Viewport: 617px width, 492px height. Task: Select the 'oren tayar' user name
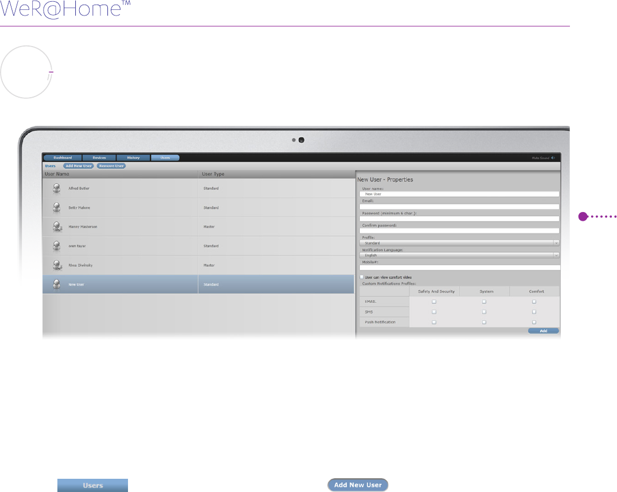[77, 246]
